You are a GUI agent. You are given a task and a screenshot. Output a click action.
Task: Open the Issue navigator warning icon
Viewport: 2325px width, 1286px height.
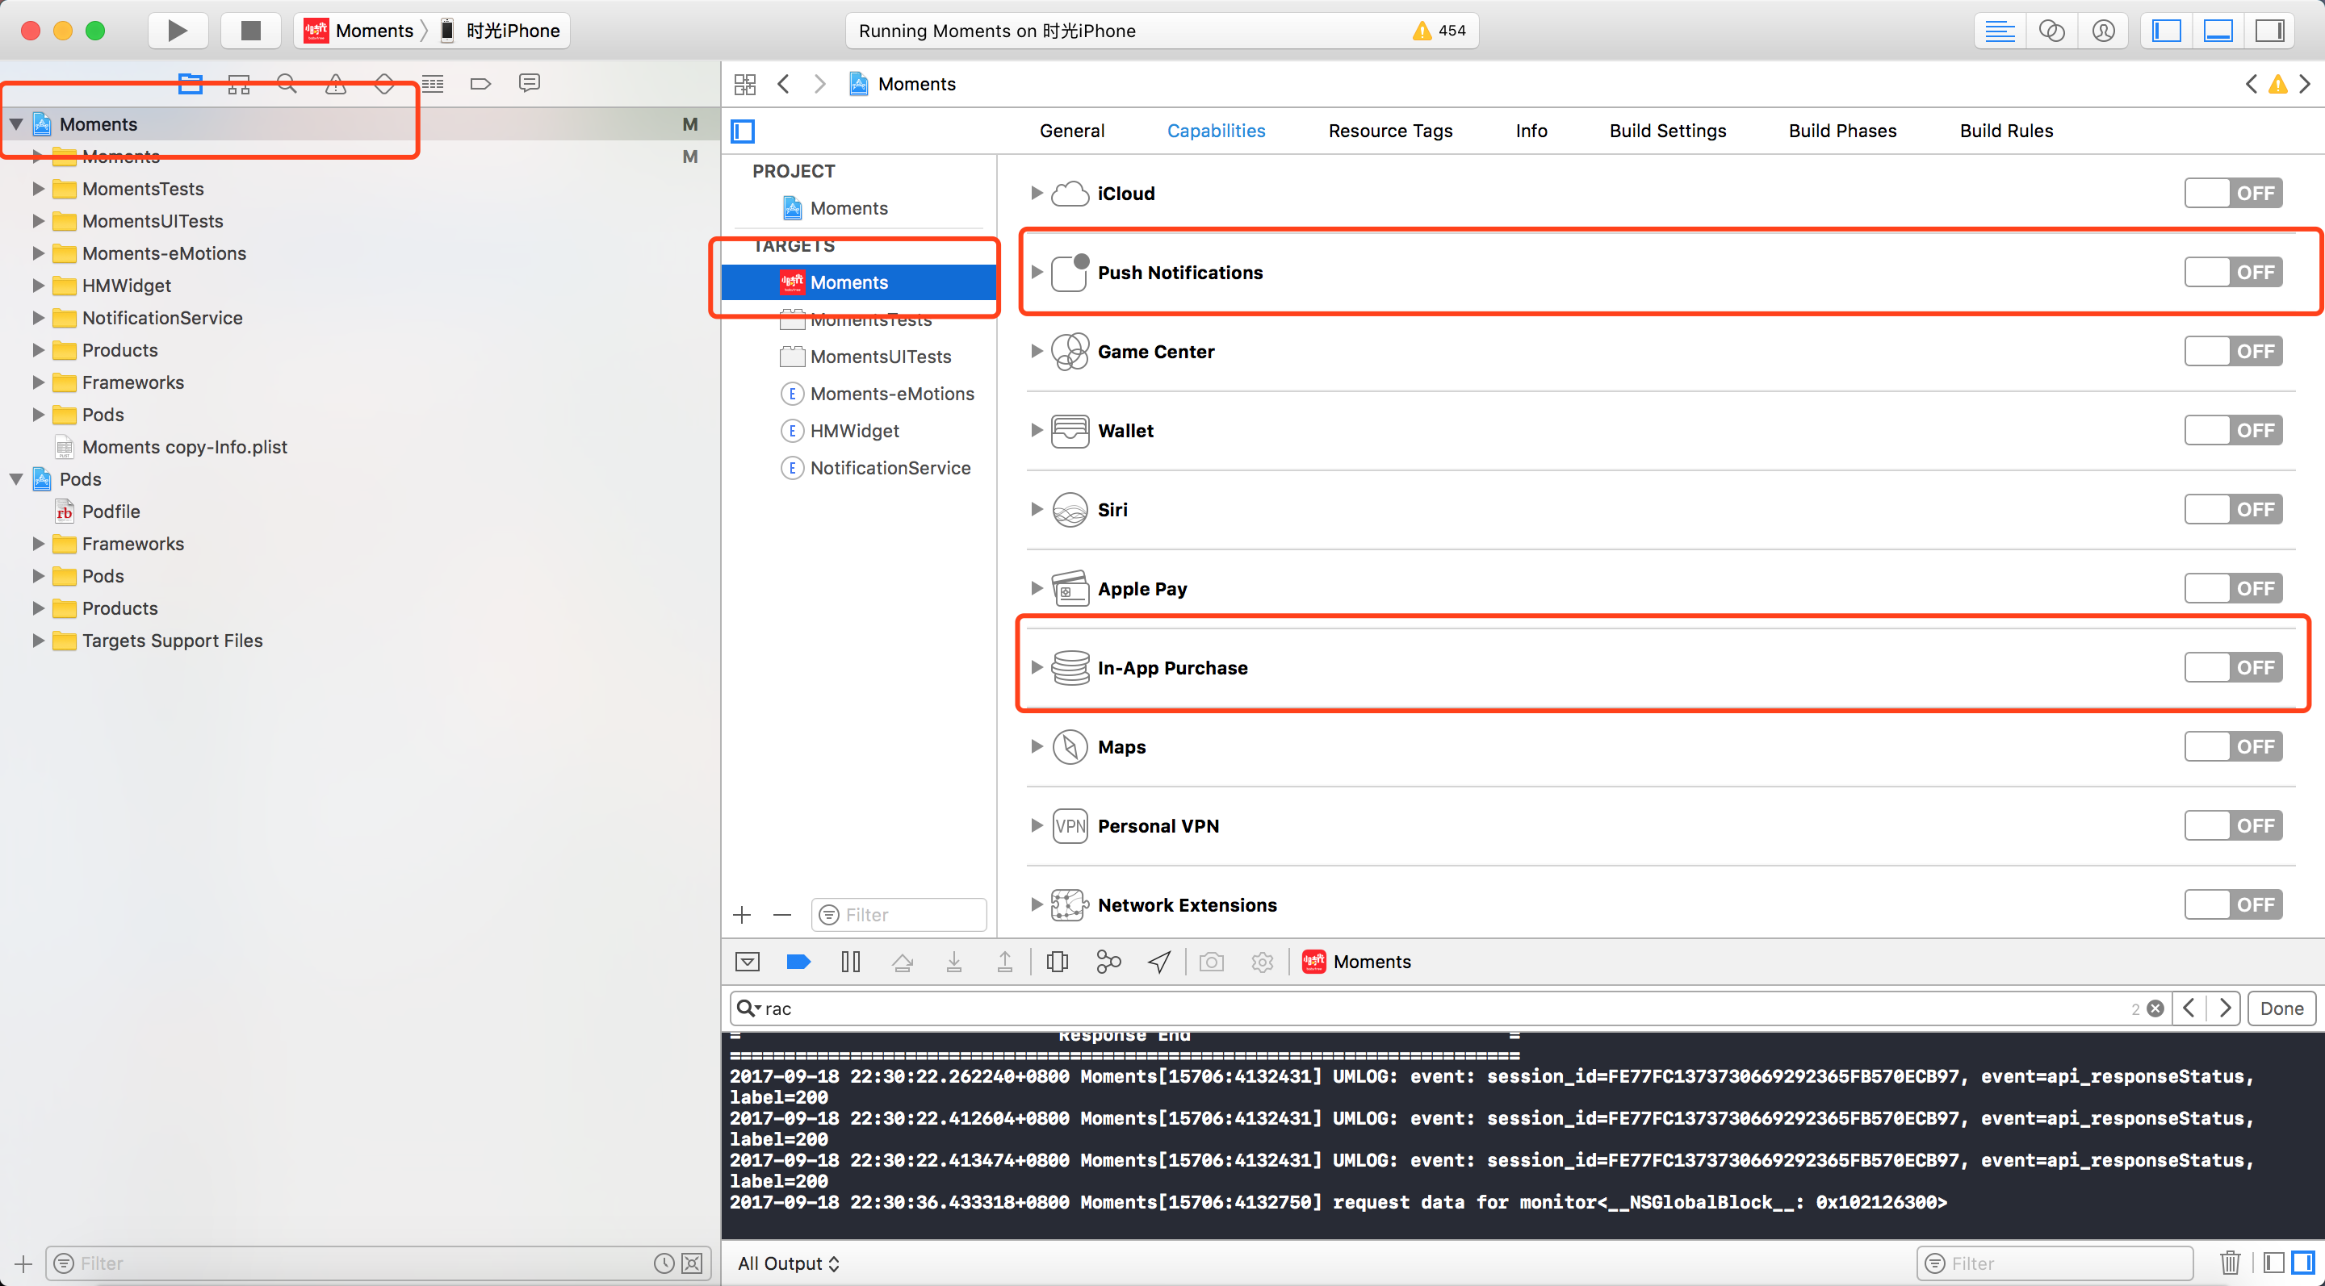(x=336, y=83)
